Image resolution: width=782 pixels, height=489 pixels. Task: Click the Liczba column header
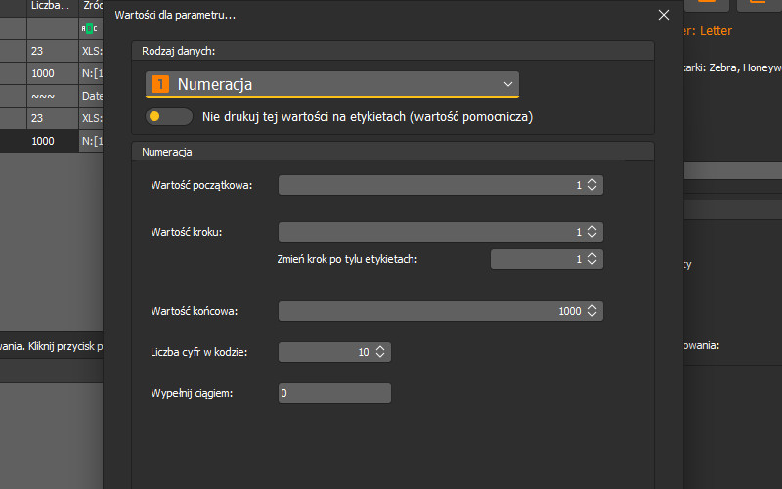[x=51, y=6]
